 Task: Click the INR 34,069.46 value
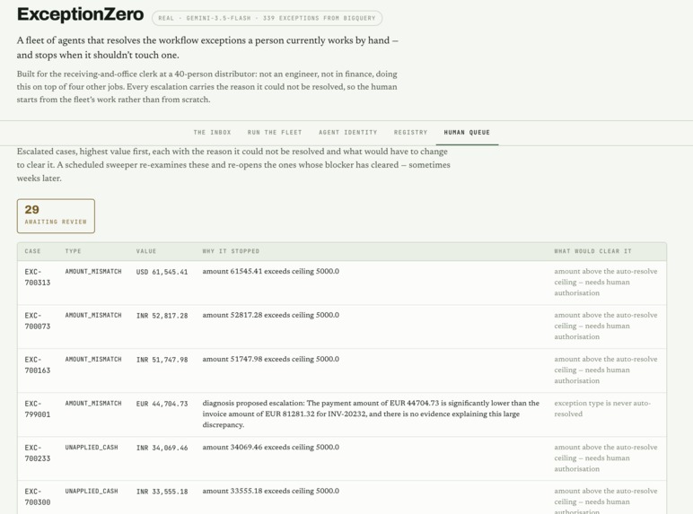[162, 448]
